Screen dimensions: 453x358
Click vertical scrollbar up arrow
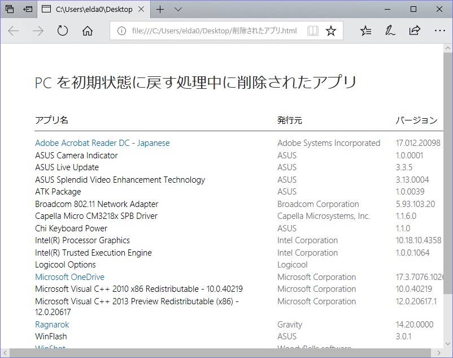[448, 48]
